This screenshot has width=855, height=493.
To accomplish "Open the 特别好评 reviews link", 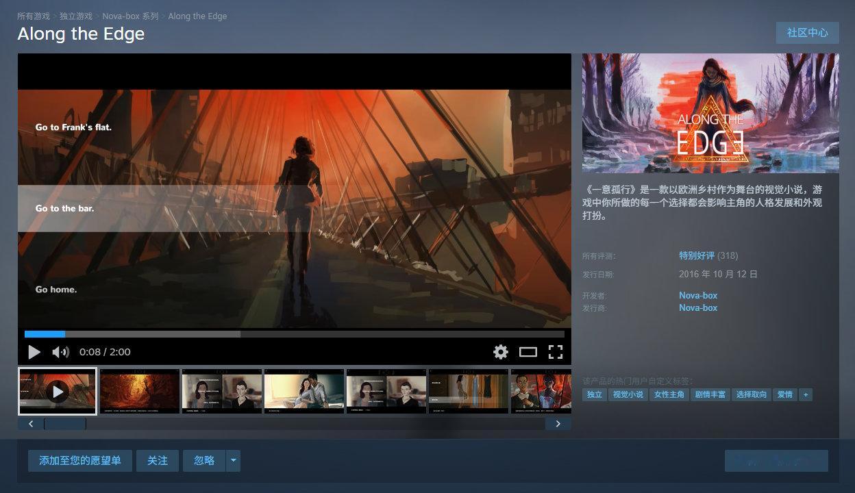I will tap(697, 255).
